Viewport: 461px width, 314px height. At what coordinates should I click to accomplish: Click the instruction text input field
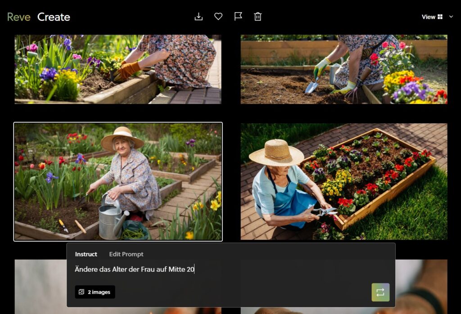[x=225, y=269]
